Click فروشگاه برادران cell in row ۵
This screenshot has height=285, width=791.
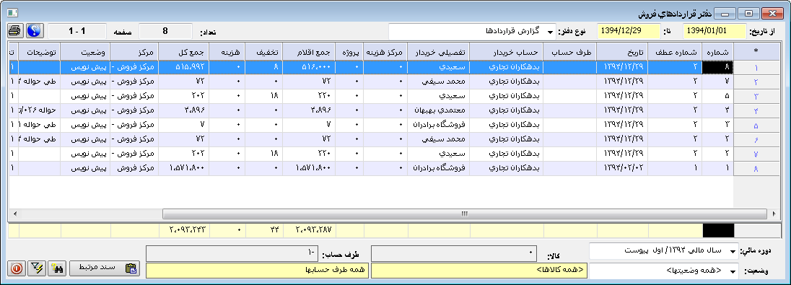coord(439,125)
